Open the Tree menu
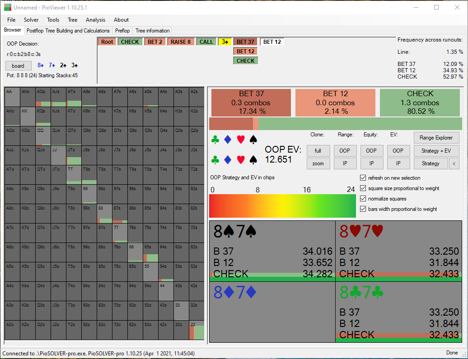This screenshot has width=468, height=359. pos(73,20)
